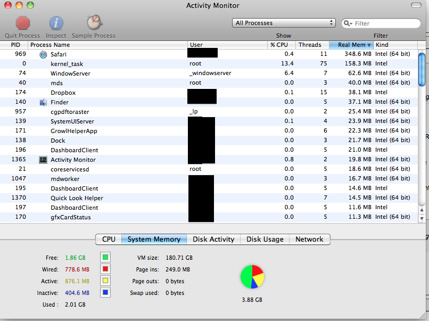Viewport: 429px width, 321px height.
Task: Click the 778.6 MB Wired value
Action: [x=77, y=269]
